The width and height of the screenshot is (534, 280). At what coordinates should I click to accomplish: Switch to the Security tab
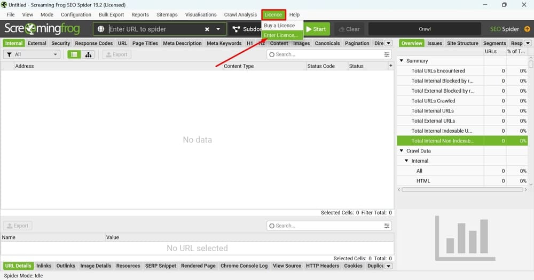point(61,43)
